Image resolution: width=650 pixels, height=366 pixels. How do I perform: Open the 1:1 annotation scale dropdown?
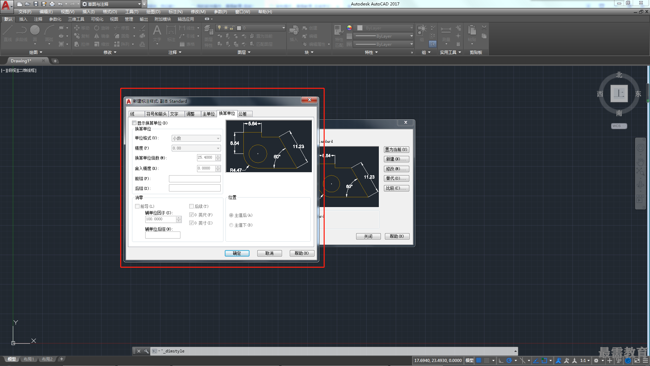(585, 361)
